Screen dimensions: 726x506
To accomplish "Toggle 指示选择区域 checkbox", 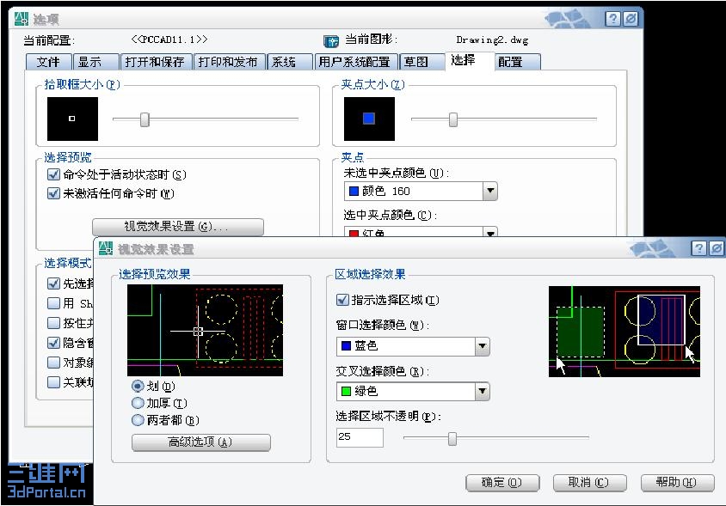I will click(342, 300).
